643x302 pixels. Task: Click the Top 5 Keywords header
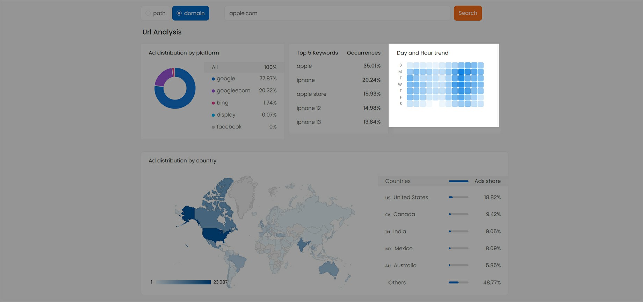point(317,53)
